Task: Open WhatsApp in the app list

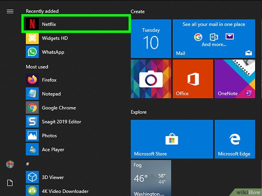Action: click(53, 52)
